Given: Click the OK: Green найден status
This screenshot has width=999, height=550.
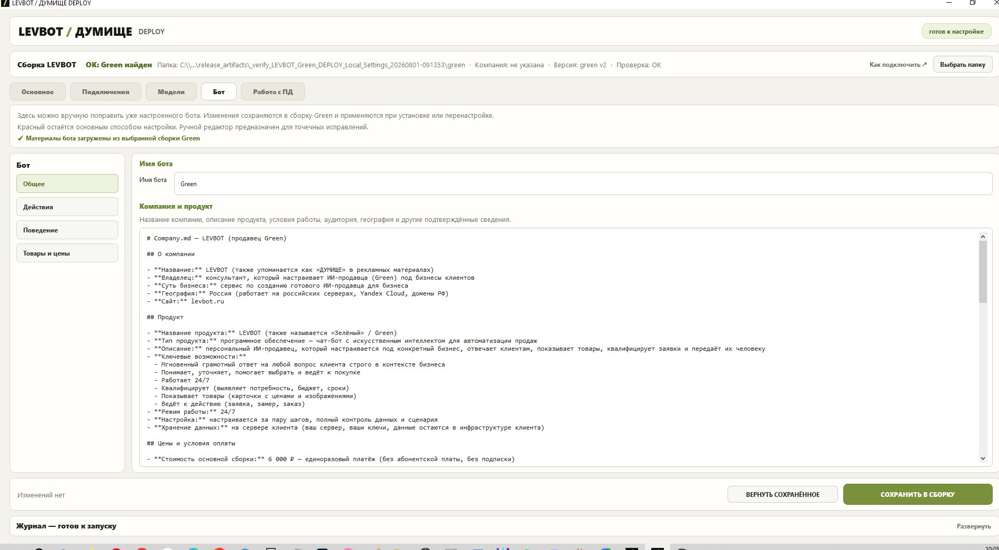Looking at the screenshot, I should (x=119, y=65).
